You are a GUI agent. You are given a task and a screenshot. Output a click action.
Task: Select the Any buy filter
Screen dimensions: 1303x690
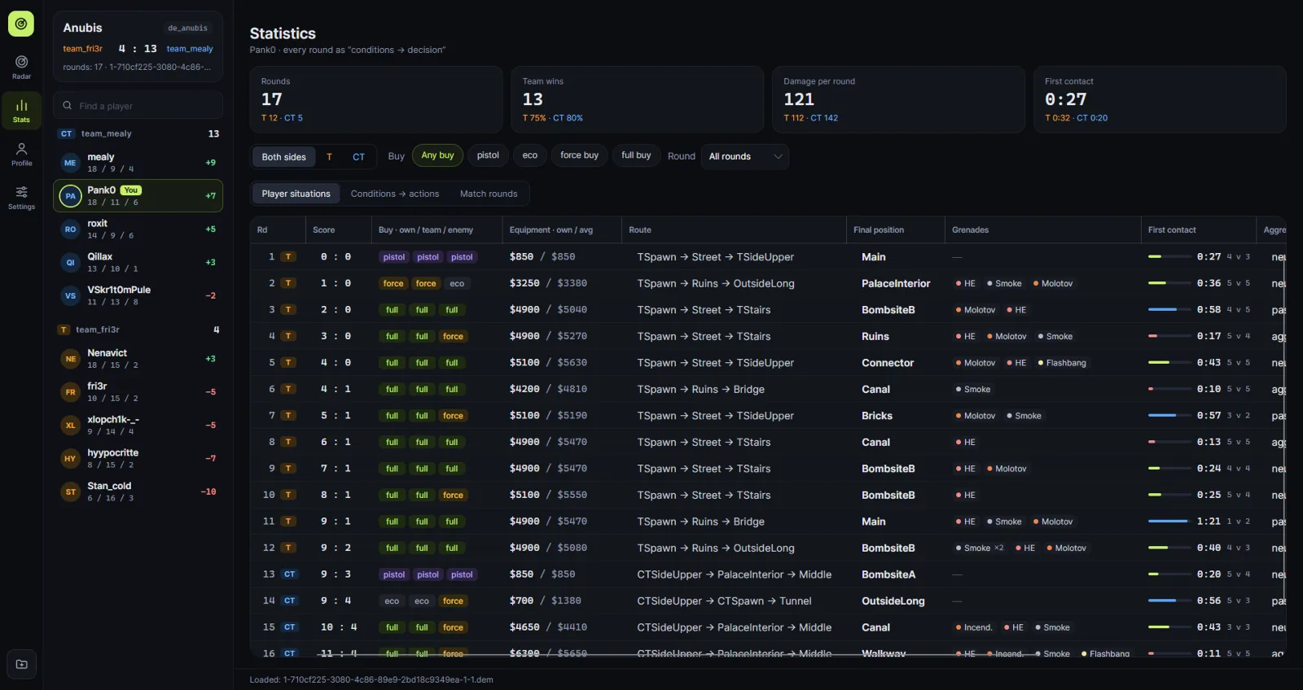tap(437, 155)
